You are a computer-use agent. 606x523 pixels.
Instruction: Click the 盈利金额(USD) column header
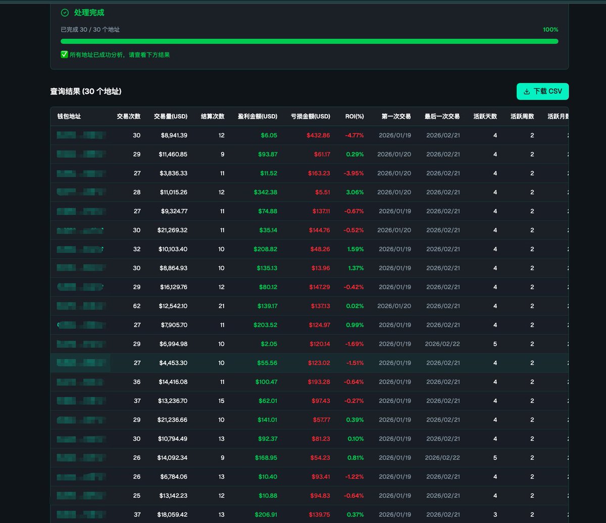(258, 116)
